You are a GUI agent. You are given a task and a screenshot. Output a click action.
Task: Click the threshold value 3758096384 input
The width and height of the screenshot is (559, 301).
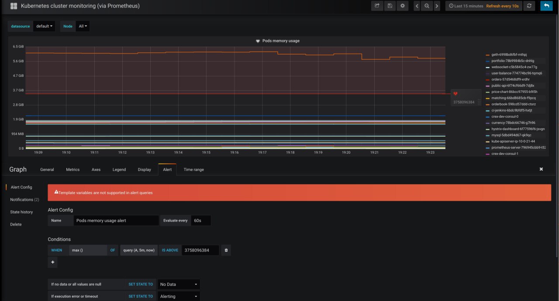point(200,250)
